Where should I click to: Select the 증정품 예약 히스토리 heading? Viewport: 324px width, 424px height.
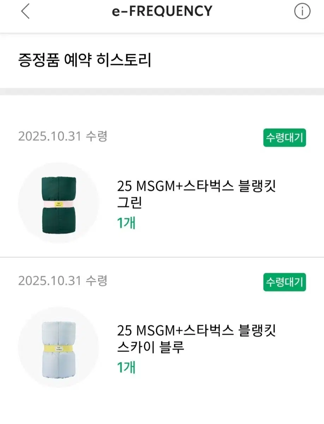(85, 60)
